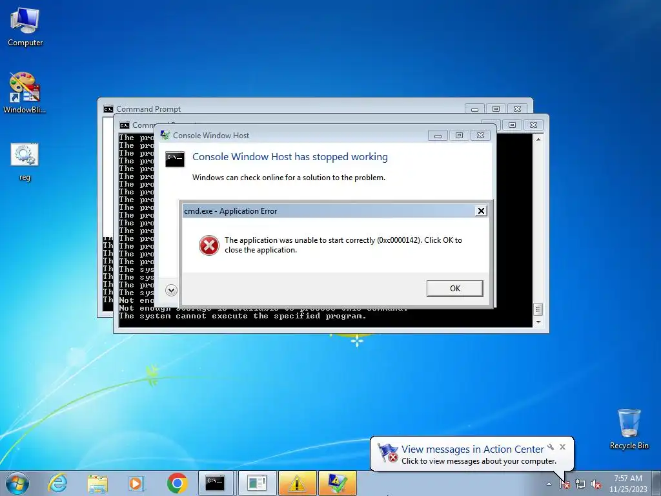Click the network tray icon
The height and width of the screenshot is (496, 661).
pos(580,484)
